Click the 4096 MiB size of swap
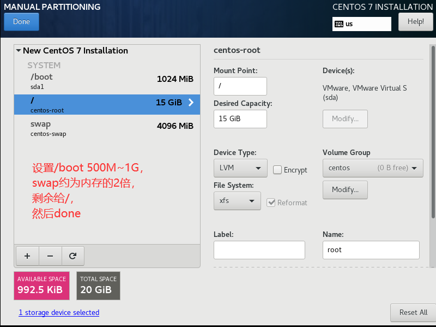The height and width of the screenshot is (327, 436). pyautogui.click(x=175, y=126)
